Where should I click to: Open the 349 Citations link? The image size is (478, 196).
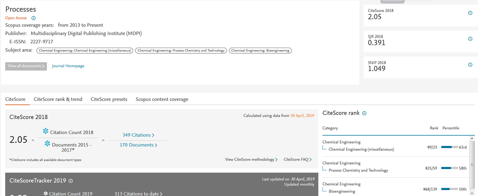pyautogui.click(x=139, y=135)
